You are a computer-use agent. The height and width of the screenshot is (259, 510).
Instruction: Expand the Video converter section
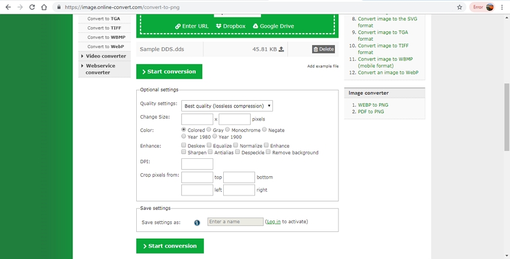[x=104, y=56]
